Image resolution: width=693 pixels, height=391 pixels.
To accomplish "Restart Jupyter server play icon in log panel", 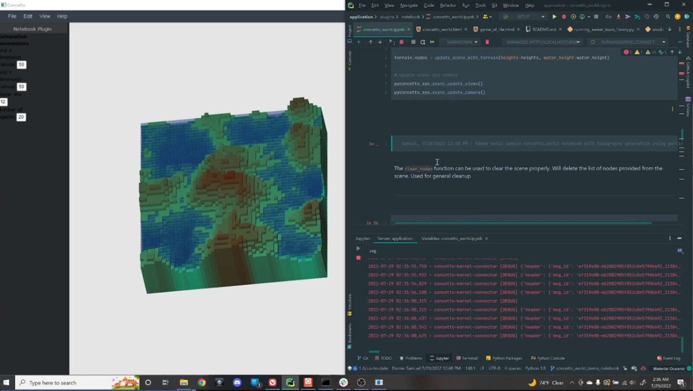I will point(358,249).
